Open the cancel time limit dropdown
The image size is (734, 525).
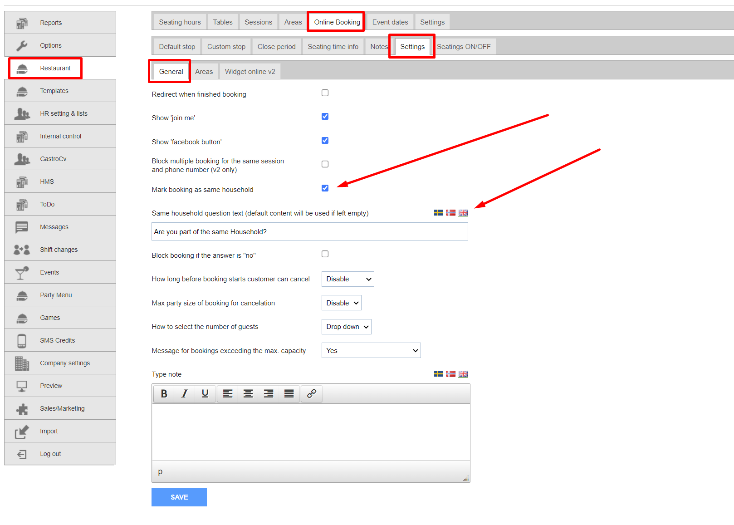tap(348, 279)
